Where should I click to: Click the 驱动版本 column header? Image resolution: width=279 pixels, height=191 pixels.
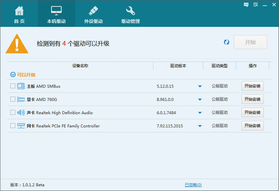pyautogui.click(x=178, y=66)
